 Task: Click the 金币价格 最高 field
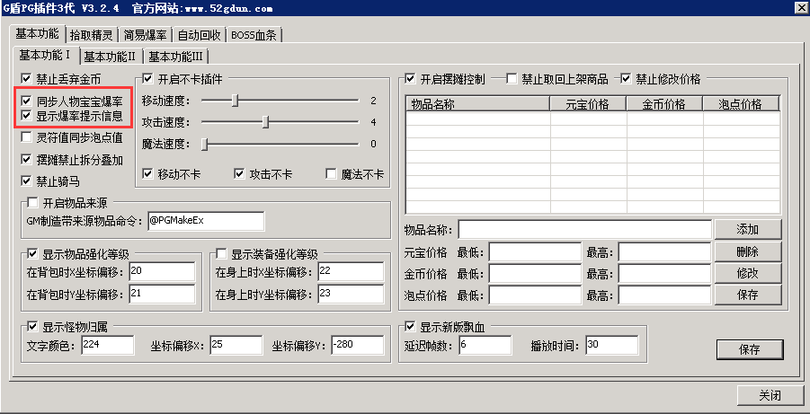tap(665, 274)
